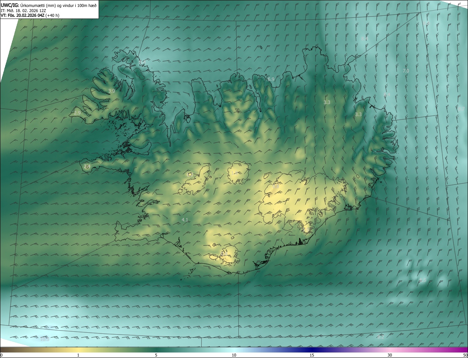Click the '3.0' value over the Westfjords
The image size is (468, 358).
[112, 91]
